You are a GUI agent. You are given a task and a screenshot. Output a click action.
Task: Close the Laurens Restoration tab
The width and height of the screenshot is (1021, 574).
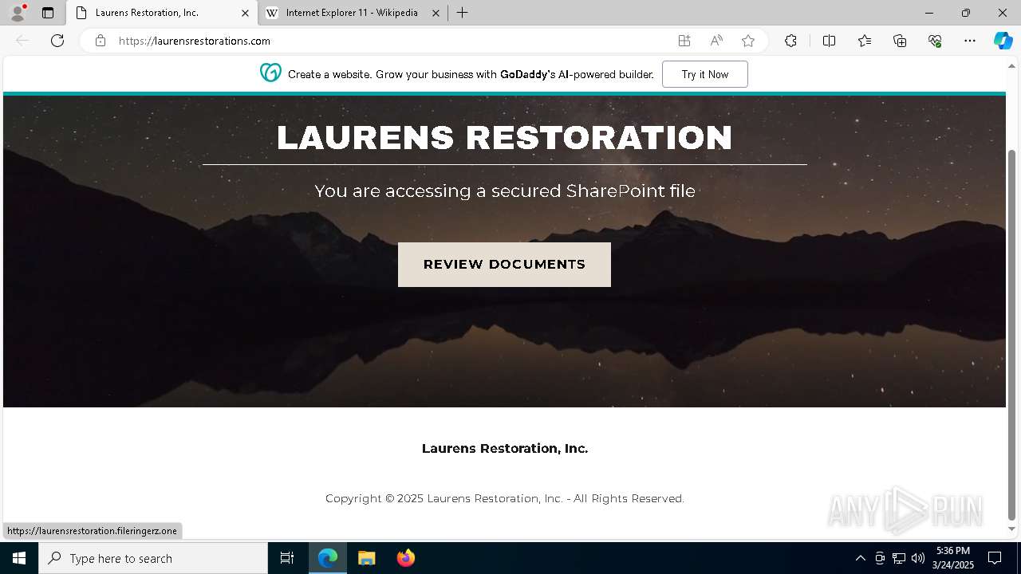coord(245,13)
